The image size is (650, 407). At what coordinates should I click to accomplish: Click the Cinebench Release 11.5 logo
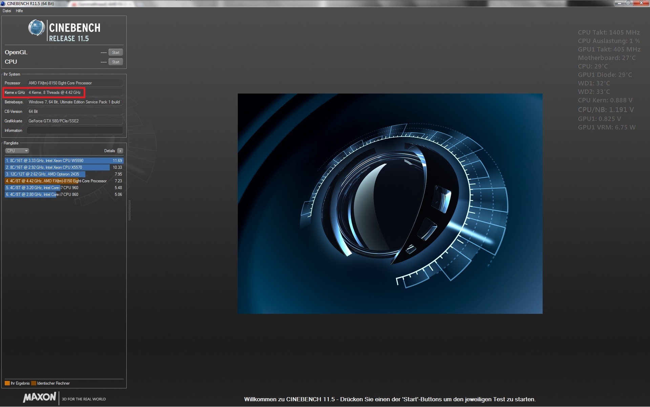[64, 30]
